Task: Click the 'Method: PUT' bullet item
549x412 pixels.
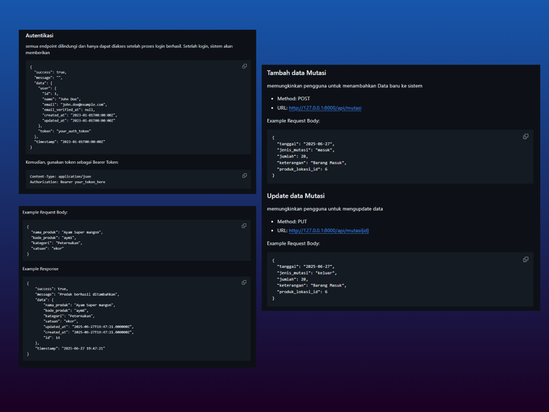Action: point(292,222)
